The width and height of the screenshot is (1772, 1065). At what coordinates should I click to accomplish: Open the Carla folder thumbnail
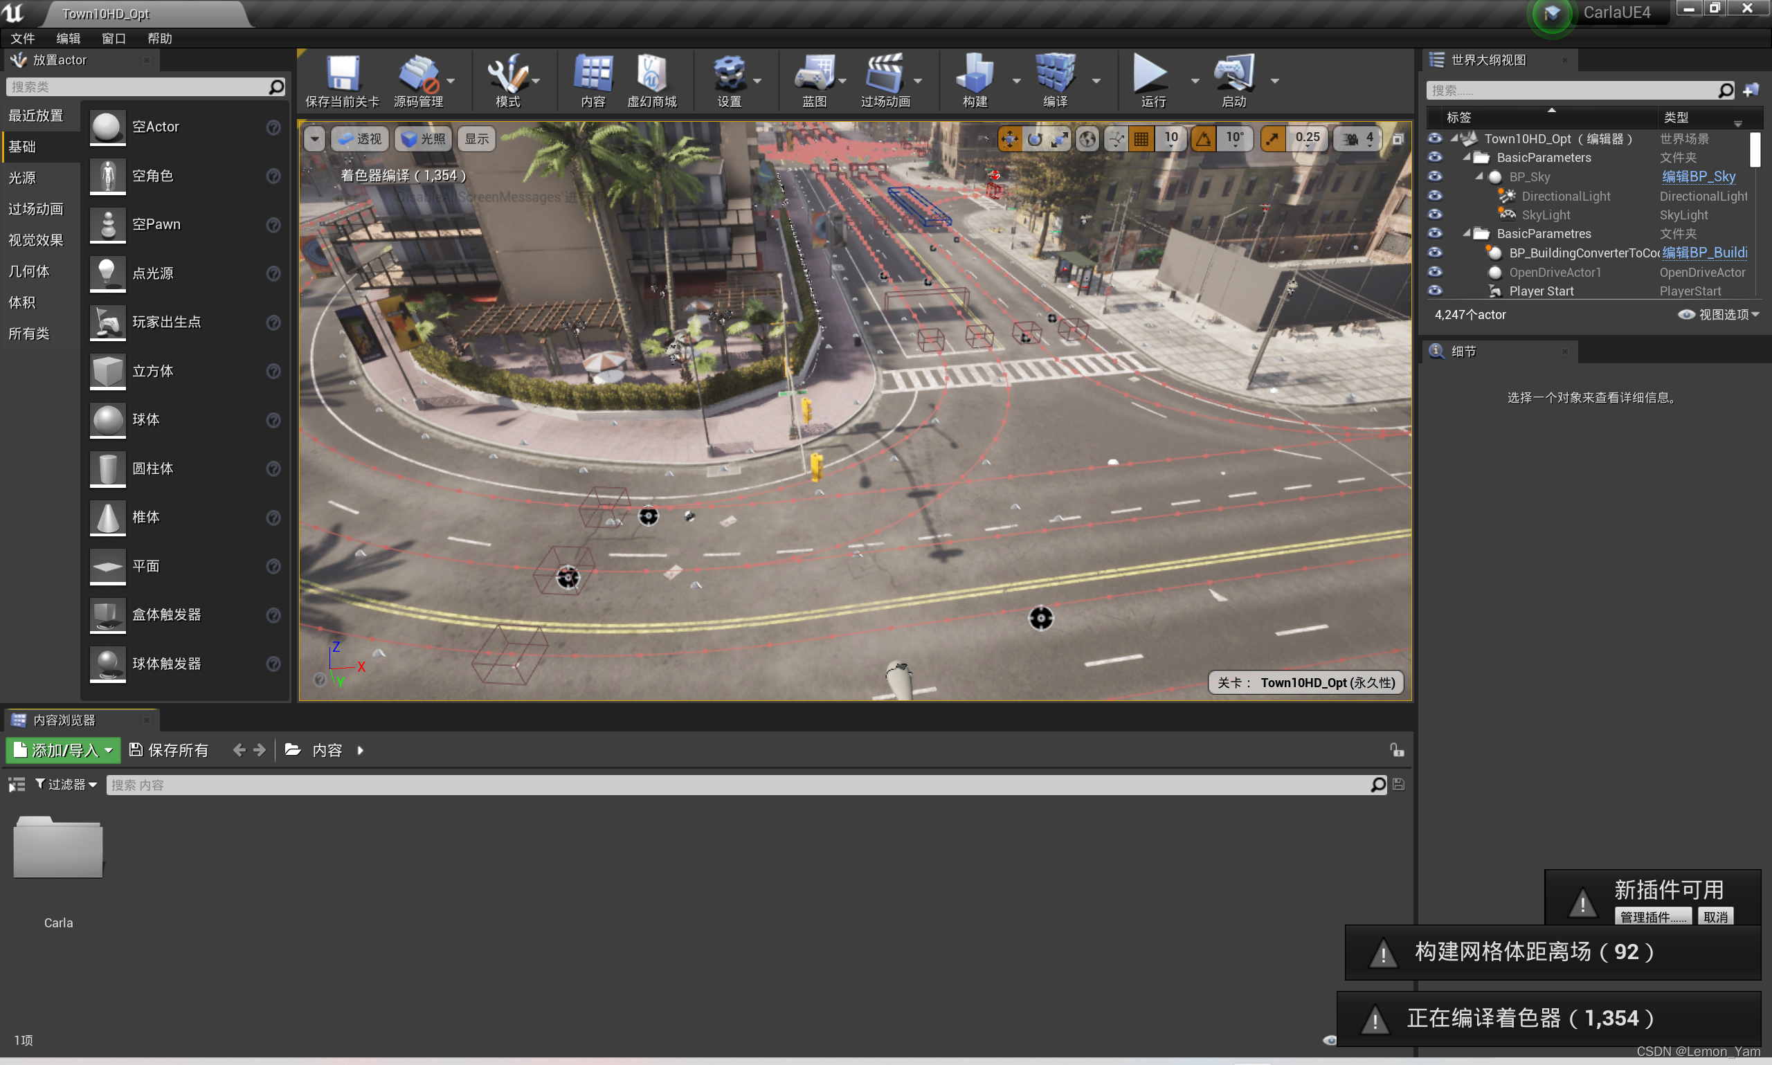58,847
